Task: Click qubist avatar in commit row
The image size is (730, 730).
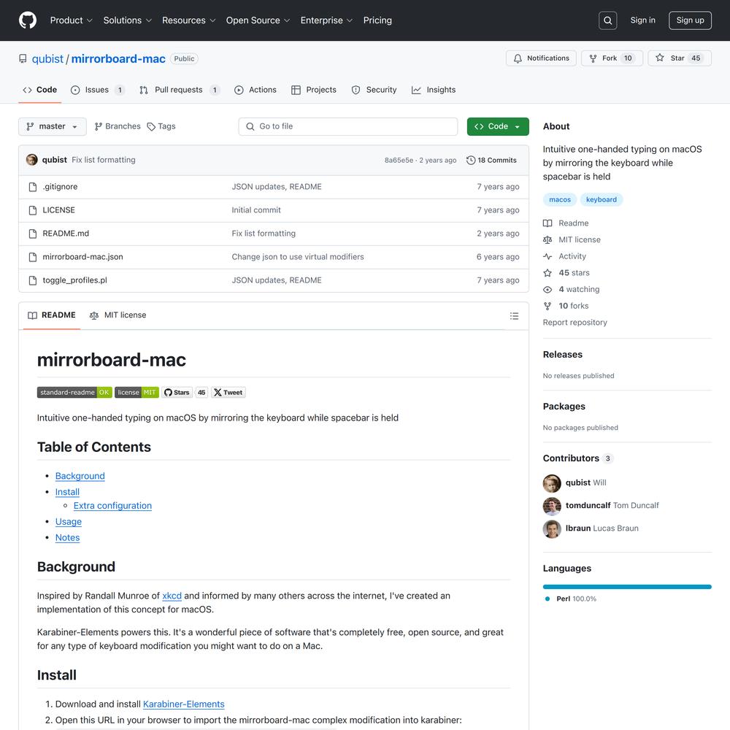Action: (31, 160)
